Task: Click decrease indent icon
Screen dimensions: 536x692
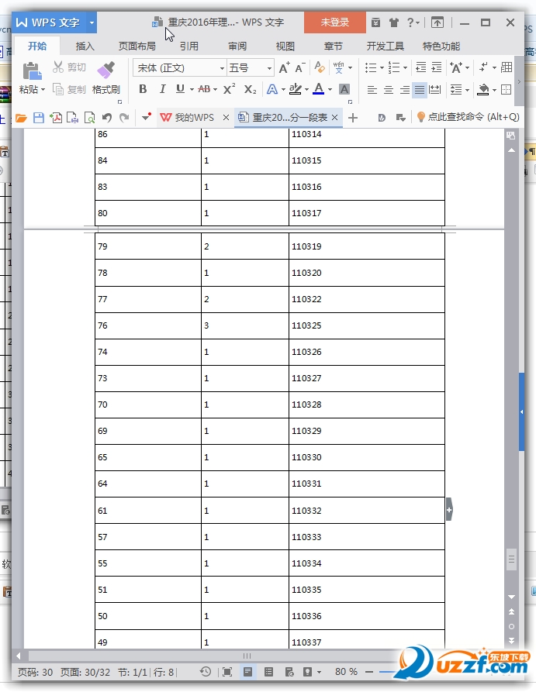Action: (420, 67)
